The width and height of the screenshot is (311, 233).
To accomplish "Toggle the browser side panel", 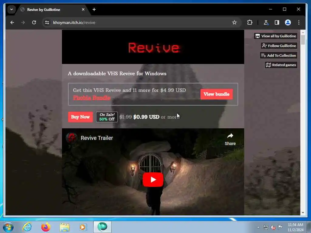I will point(277,22).
